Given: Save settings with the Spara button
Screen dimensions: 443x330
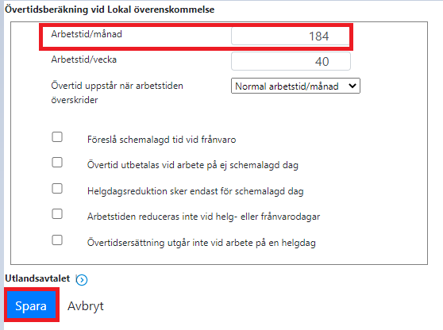Looking at the screenshot, I should 31,305.
